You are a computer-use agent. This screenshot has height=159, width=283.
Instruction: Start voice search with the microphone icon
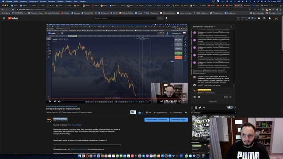tap(166, 18)
